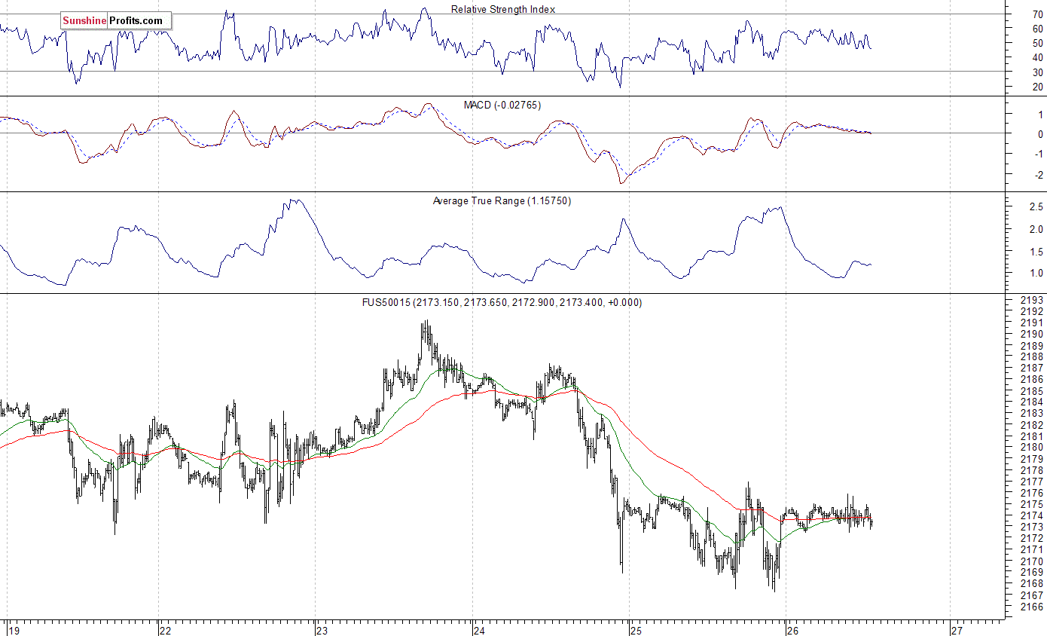Viewport: 1047px width, 636px height.
Task: Click date label 24 on time axis
Action: [x=481, y=630]
